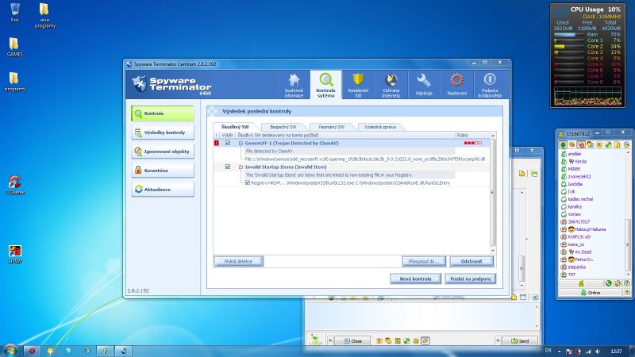
Task: Click volume speaker tray icon
Action: 598,351
